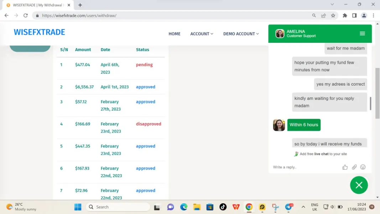This screenshot has height=214, width=380.
Task: Go to HOME in the navigation
Action: point(175,34)
